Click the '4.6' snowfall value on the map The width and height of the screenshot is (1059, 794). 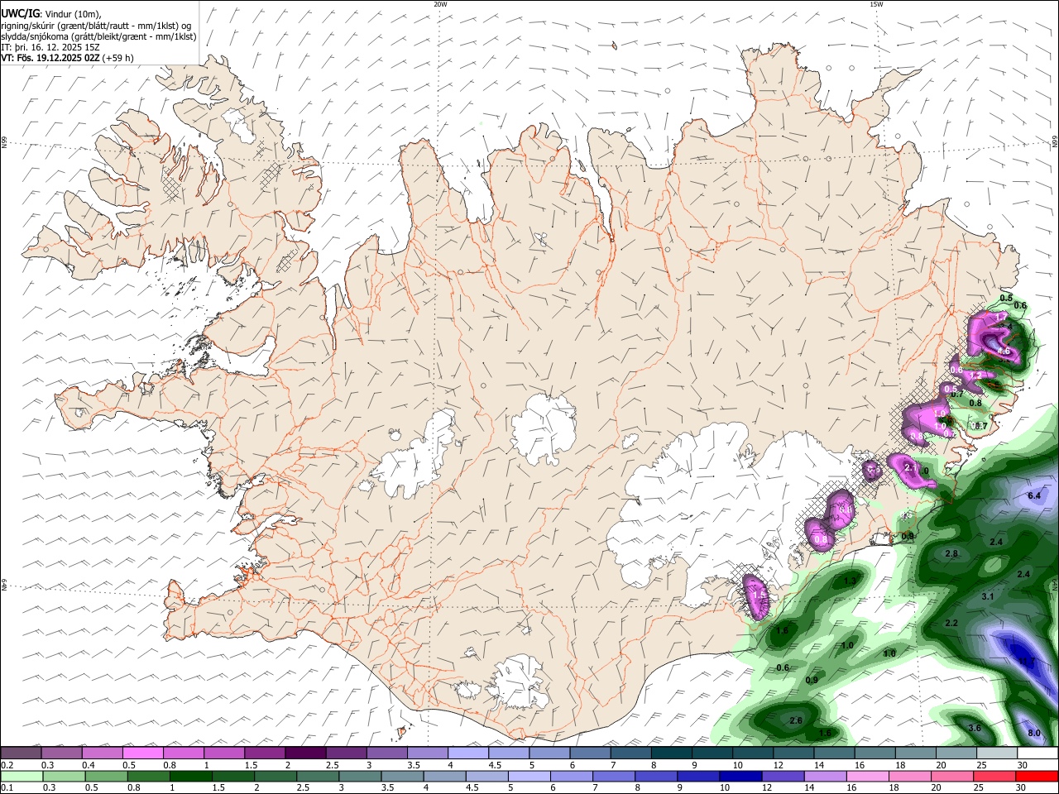(x=1004, y=351)
